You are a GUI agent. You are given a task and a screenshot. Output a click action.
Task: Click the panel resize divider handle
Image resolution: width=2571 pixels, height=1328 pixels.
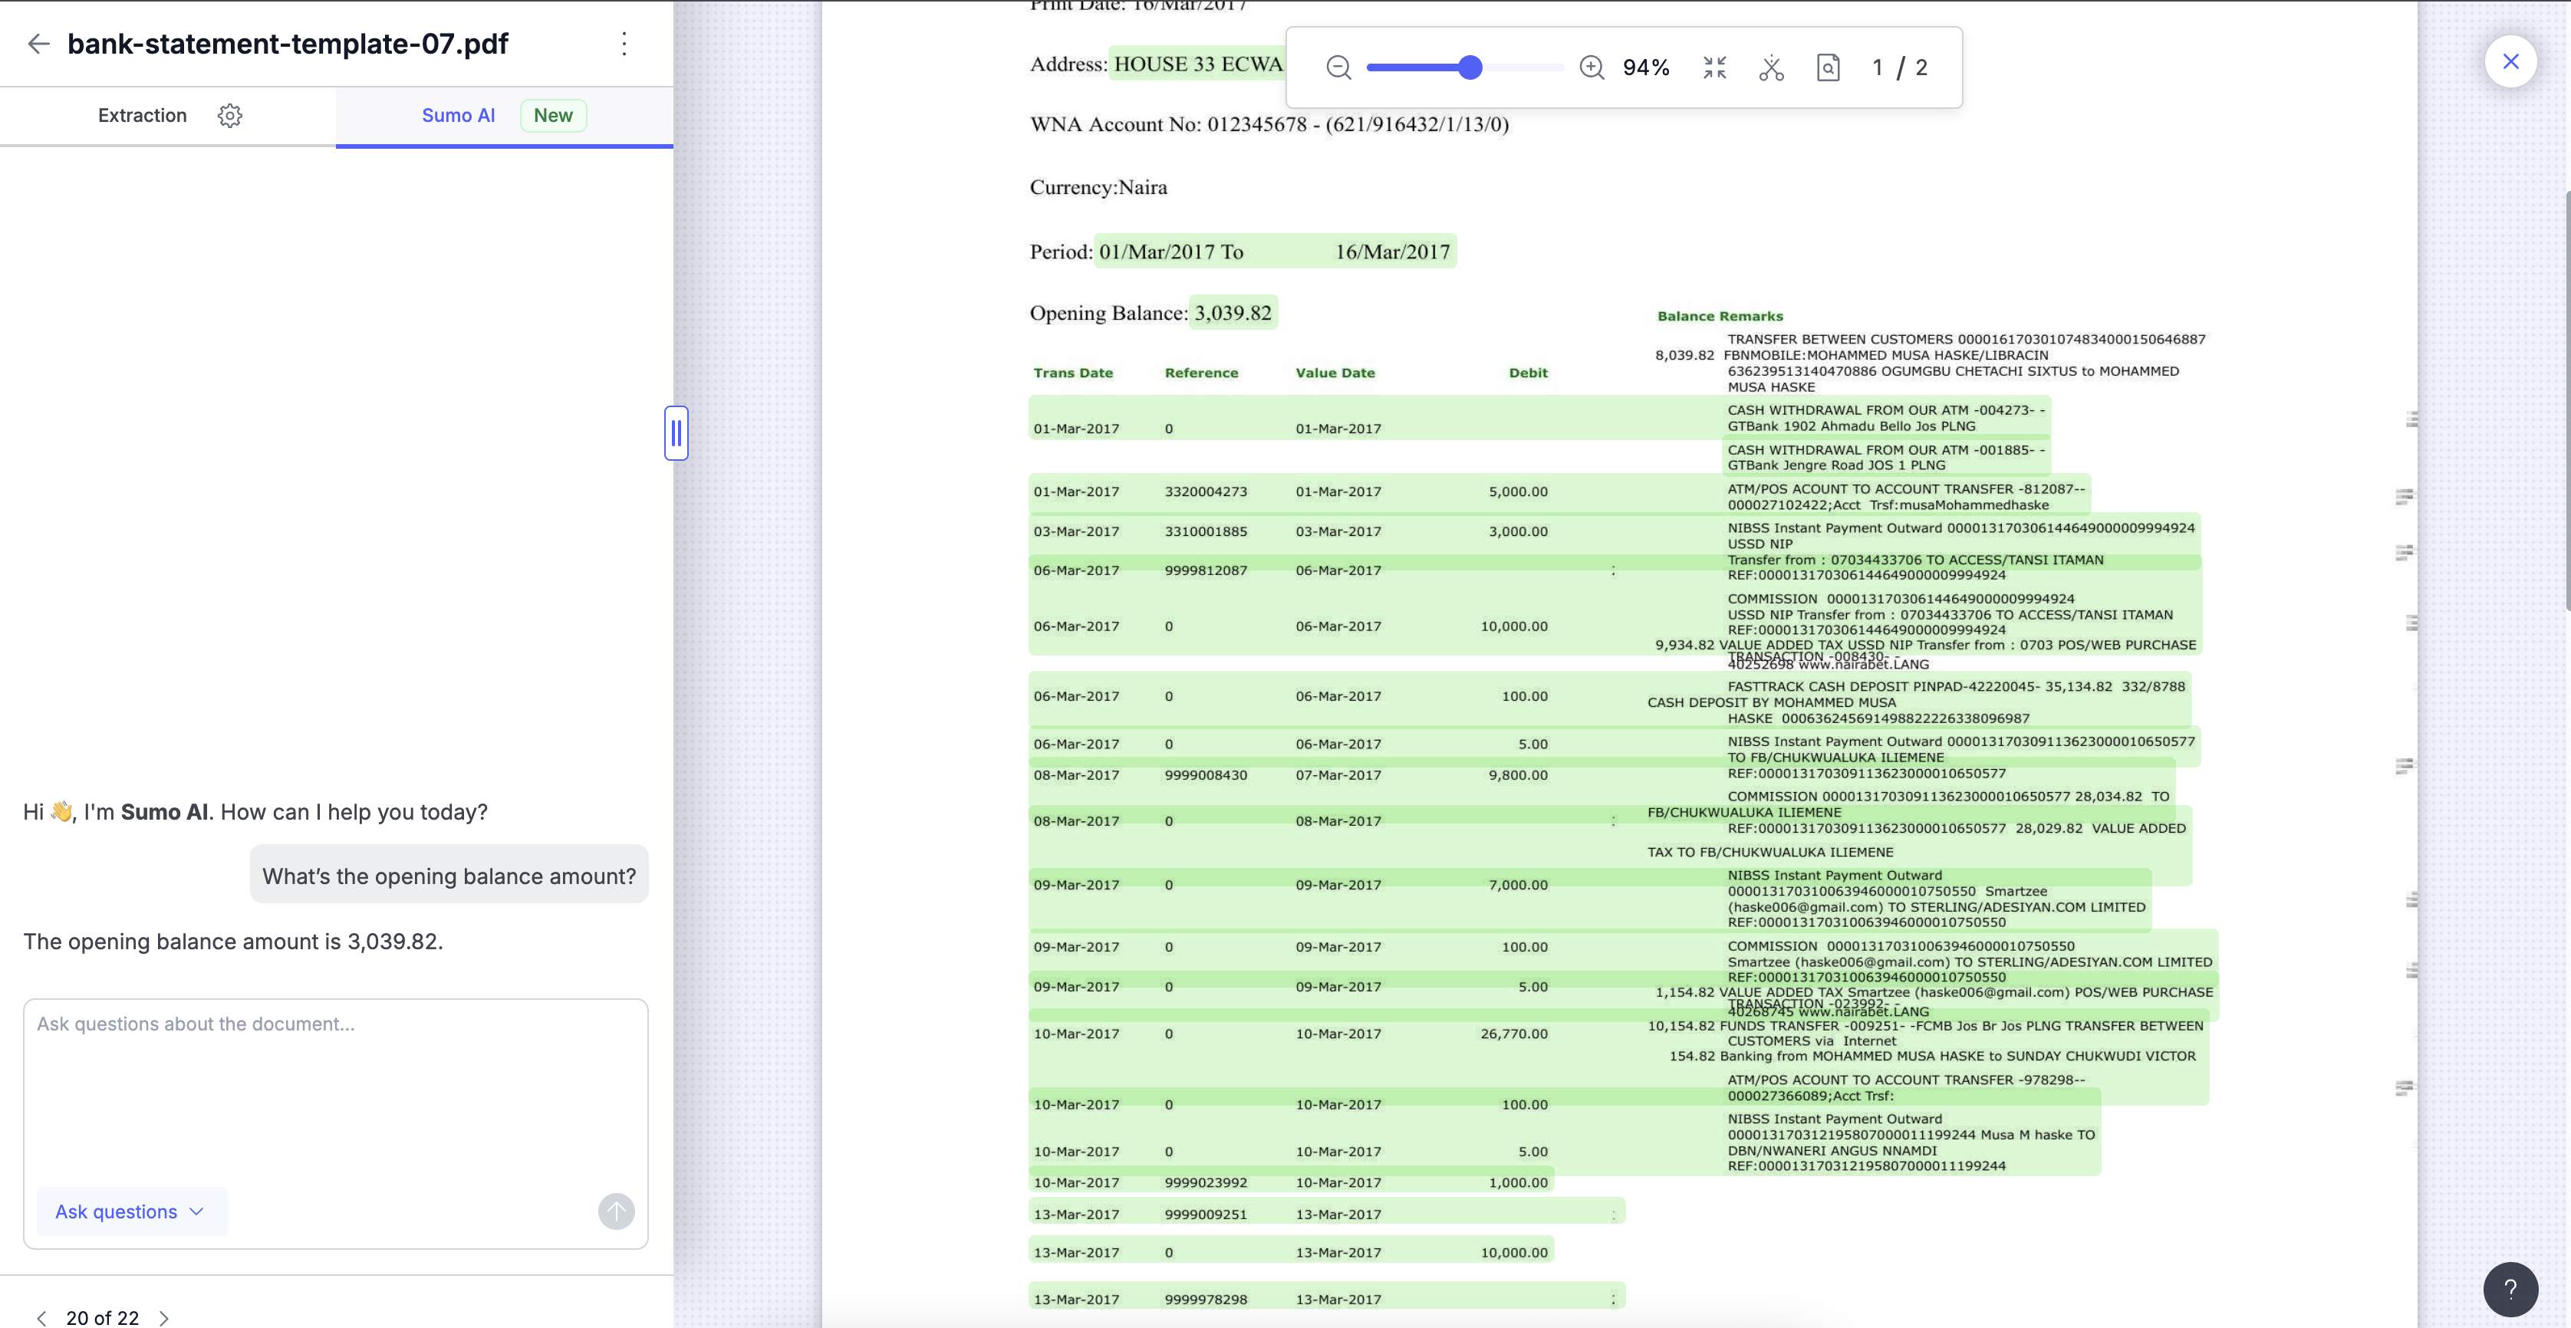[x=676, y=433]
